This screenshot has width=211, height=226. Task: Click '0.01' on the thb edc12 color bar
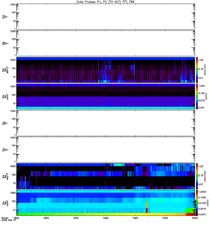(x=201, y=78)
